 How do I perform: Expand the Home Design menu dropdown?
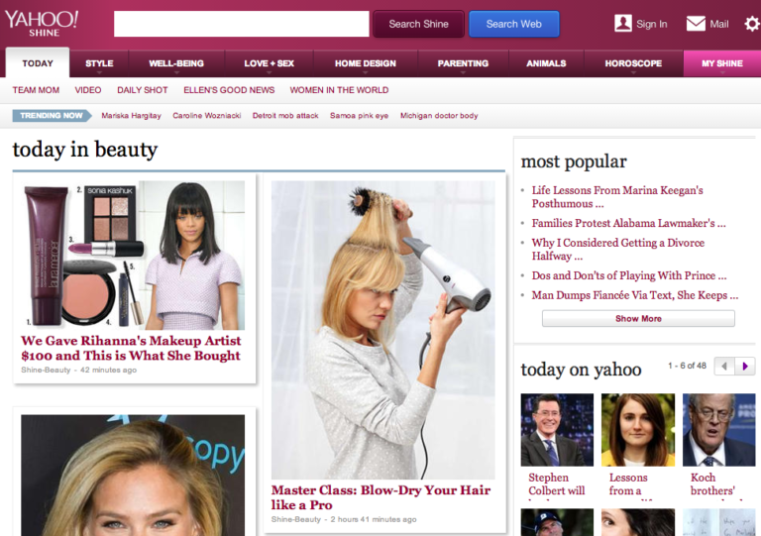365,63
